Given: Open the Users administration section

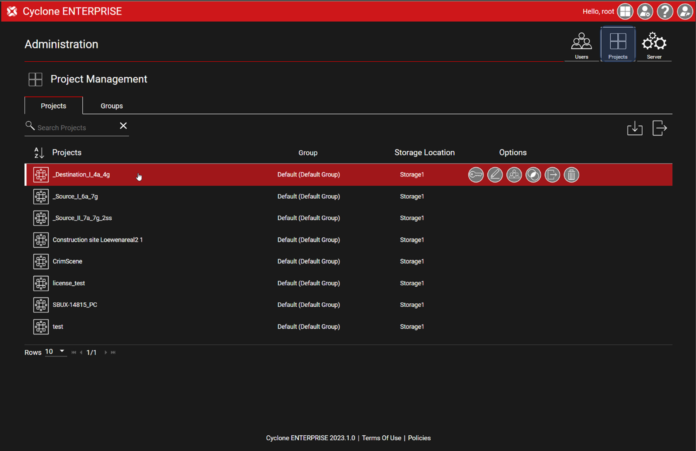Looking at the screenshot, I should coord(581,45).
